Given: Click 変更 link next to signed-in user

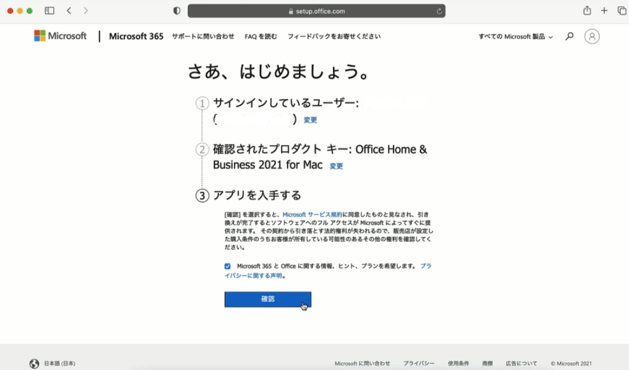Looking at the screenshot, I should tap(310, 120).
